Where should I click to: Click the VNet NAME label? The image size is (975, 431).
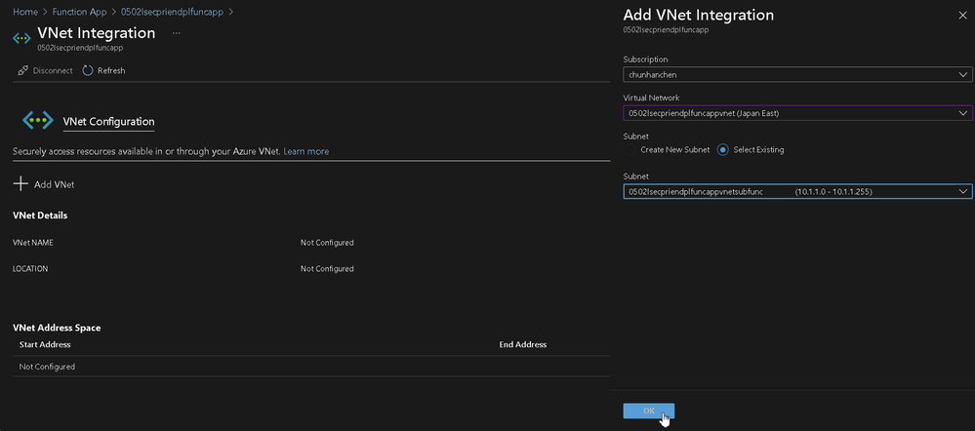tap(33, 243)
